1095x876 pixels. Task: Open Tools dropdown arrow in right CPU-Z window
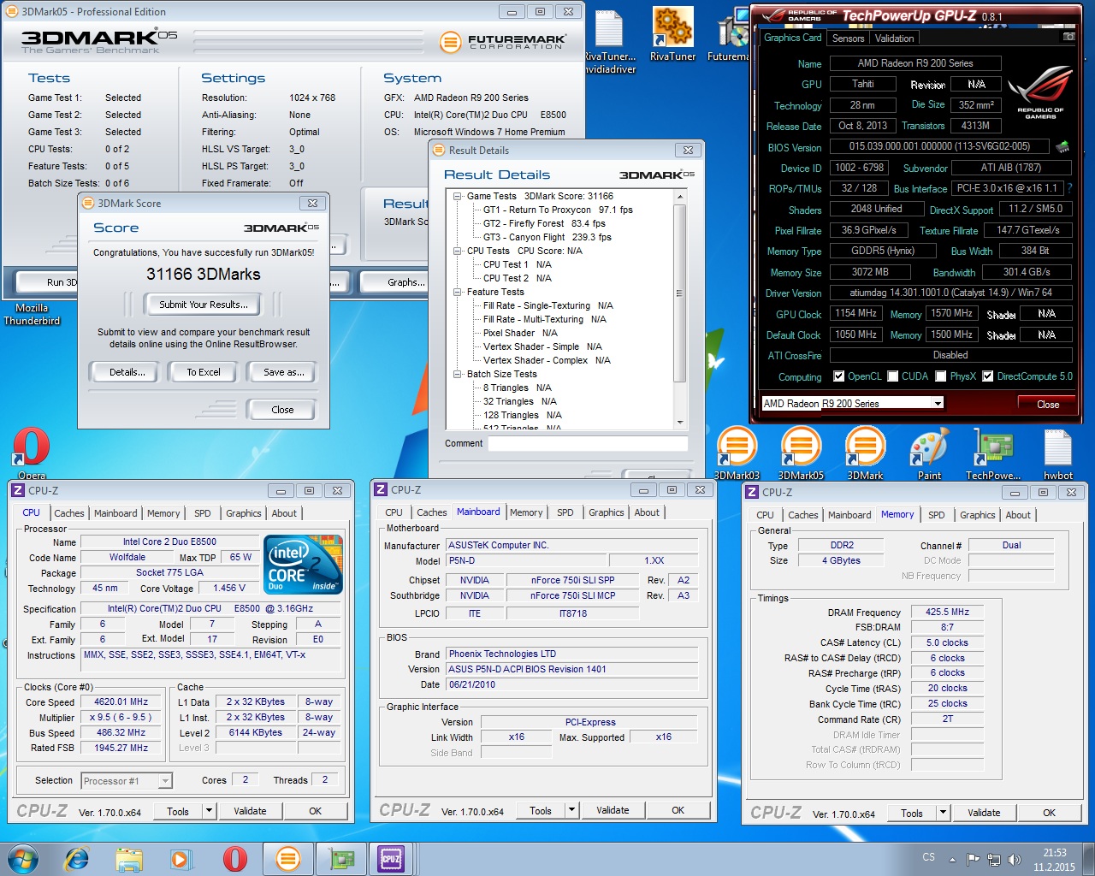pos(943,813)
